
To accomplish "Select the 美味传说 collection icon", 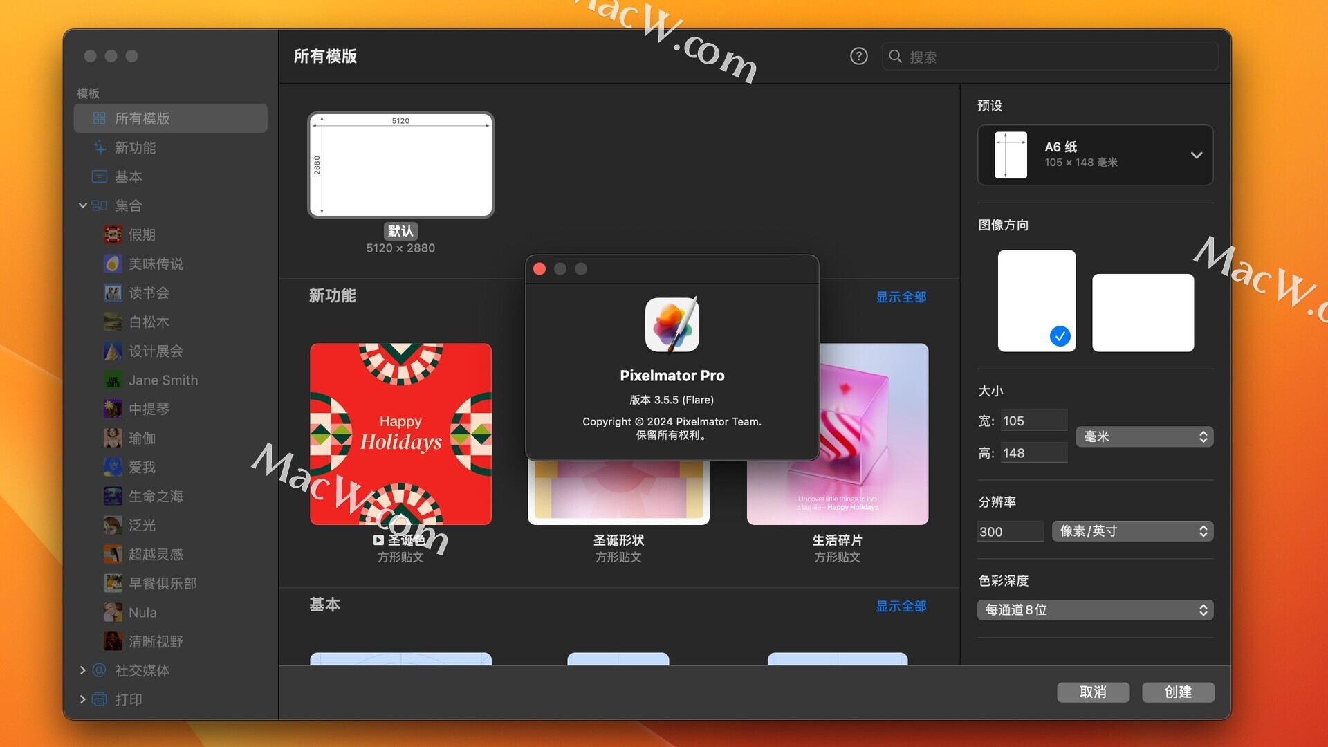I will tap(113, 264).
